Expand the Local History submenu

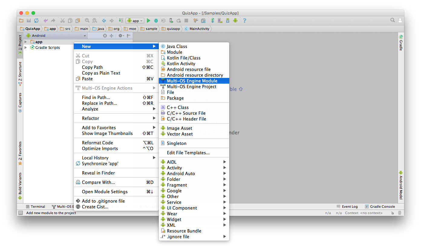(x=116, y=158)
